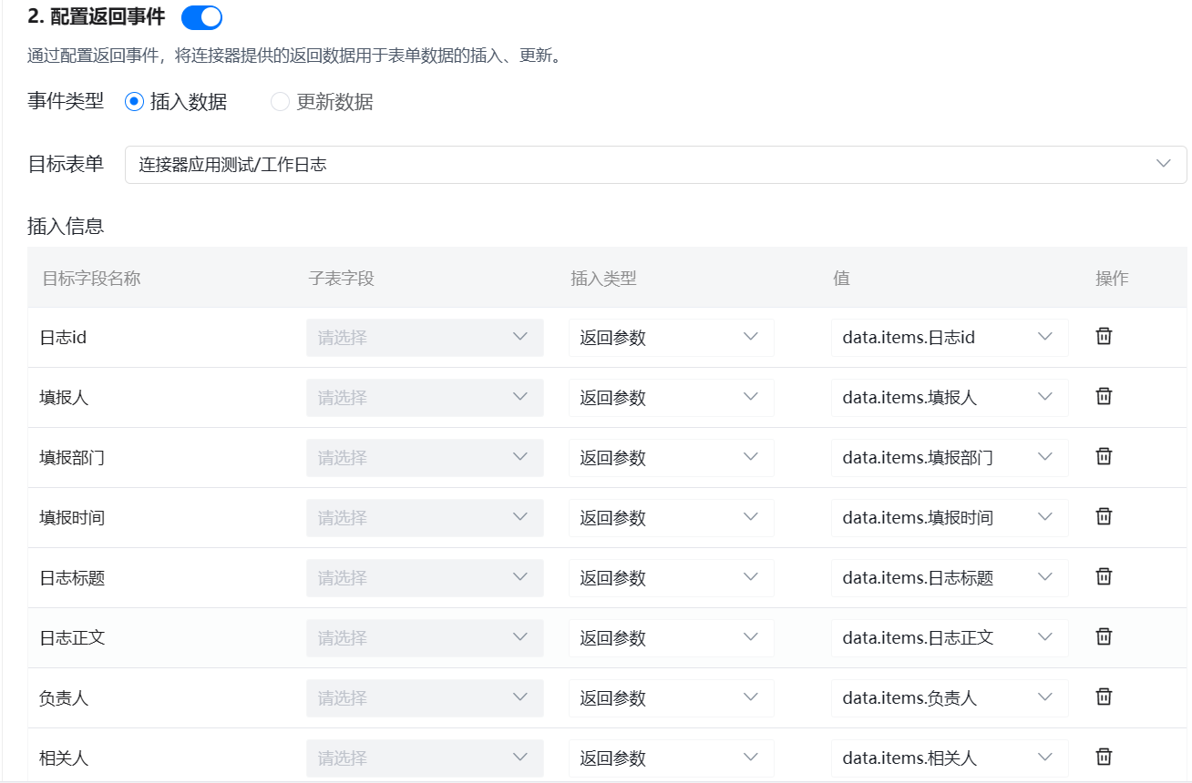Open 插入类型 dropdown in 日志正文 row
This screenshot has width=1192, height=783.
672,638
